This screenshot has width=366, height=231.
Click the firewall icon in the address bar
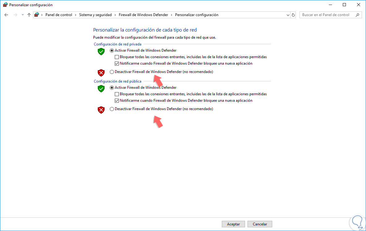(37, 15)
